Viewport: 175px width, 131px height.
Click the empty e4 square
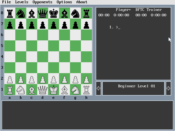click(x=54, y=57)
